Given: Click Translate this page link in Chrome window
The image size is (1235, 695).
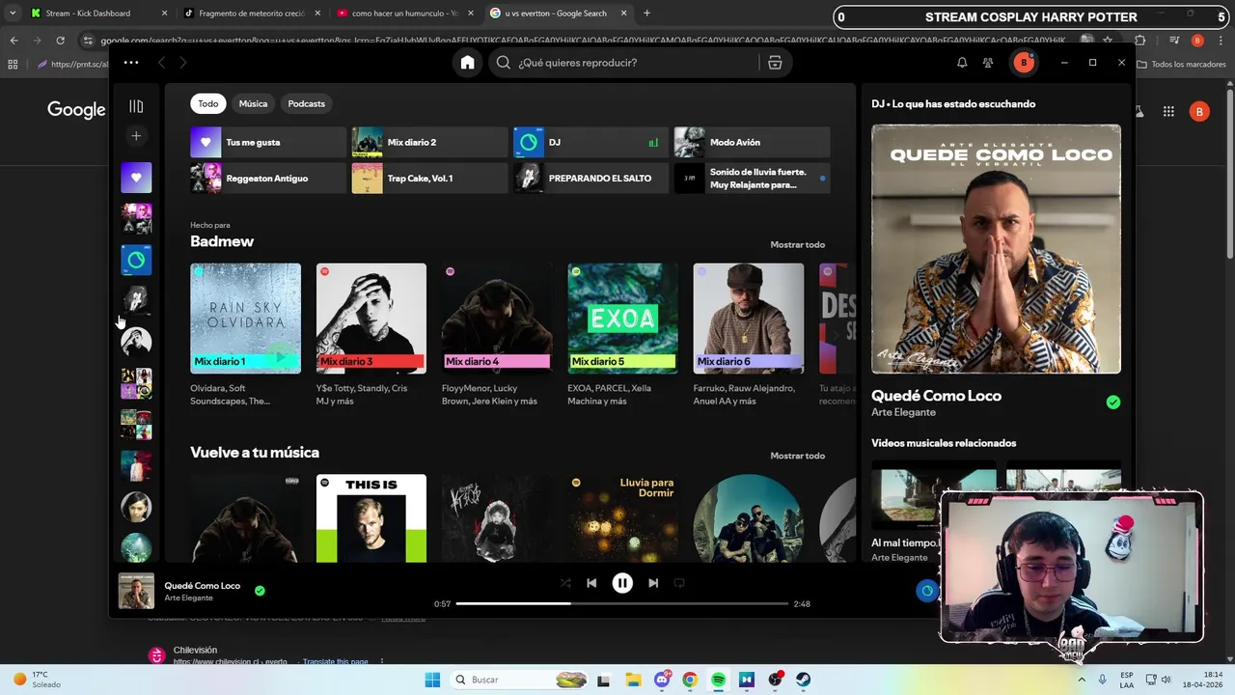Looking at the screenshot, I should tap(335, 662).
